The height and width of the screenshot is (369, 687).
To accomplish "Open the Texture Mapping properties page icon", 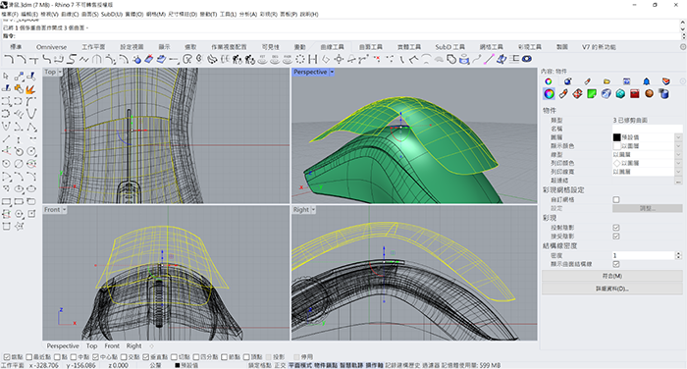I will (577, 94).
